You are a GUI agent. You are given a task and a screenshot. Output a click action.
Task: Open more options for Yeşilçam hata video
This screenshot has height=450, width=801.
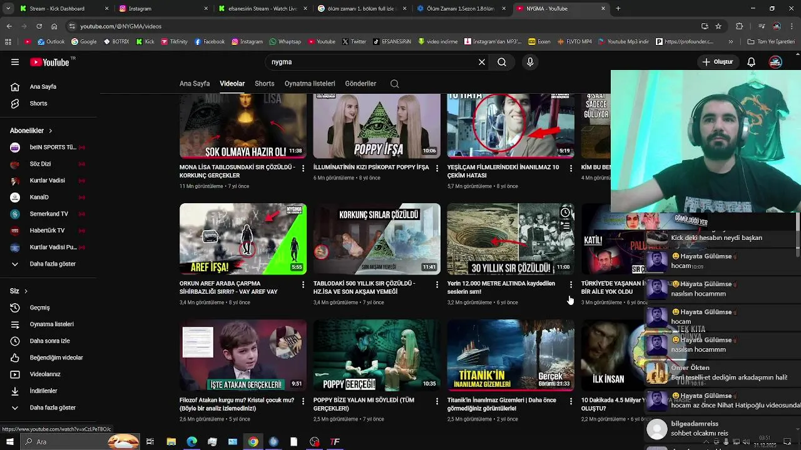571,168
